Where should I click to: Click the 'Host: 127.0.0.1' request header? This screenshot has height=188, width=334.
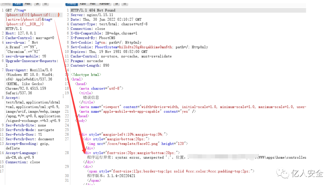click(x=21, y=33)
